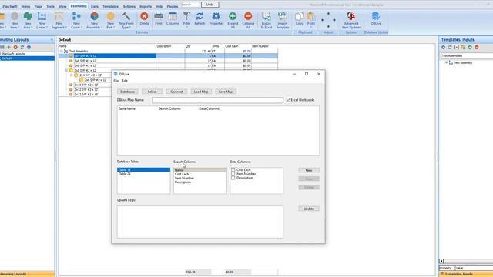Click red remove icon in Templates panel toolbar
This screenshot has height=277, width=493.
[477, 47]
